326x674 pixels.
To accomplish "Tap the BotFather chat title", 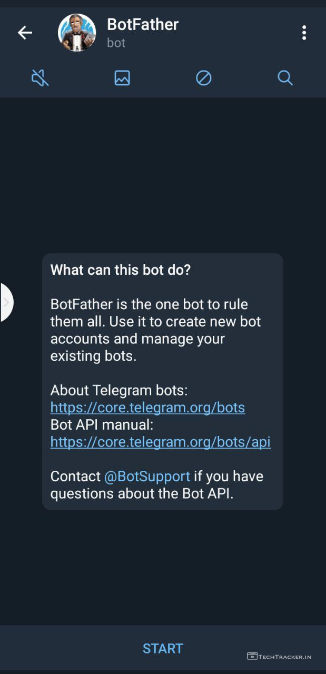I will 143,24.
